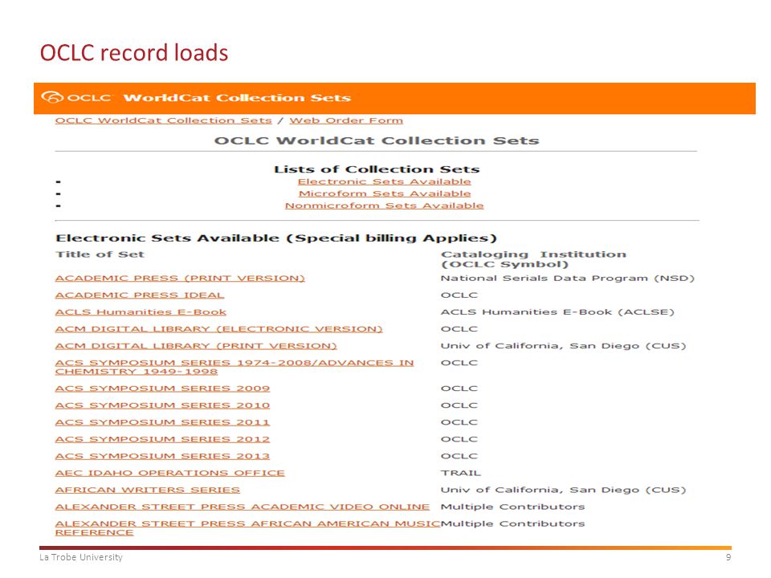Open ACM DIGITAL LIBRARY (PRINT VERSION)
771x578 pixels.
click(196, 346)
